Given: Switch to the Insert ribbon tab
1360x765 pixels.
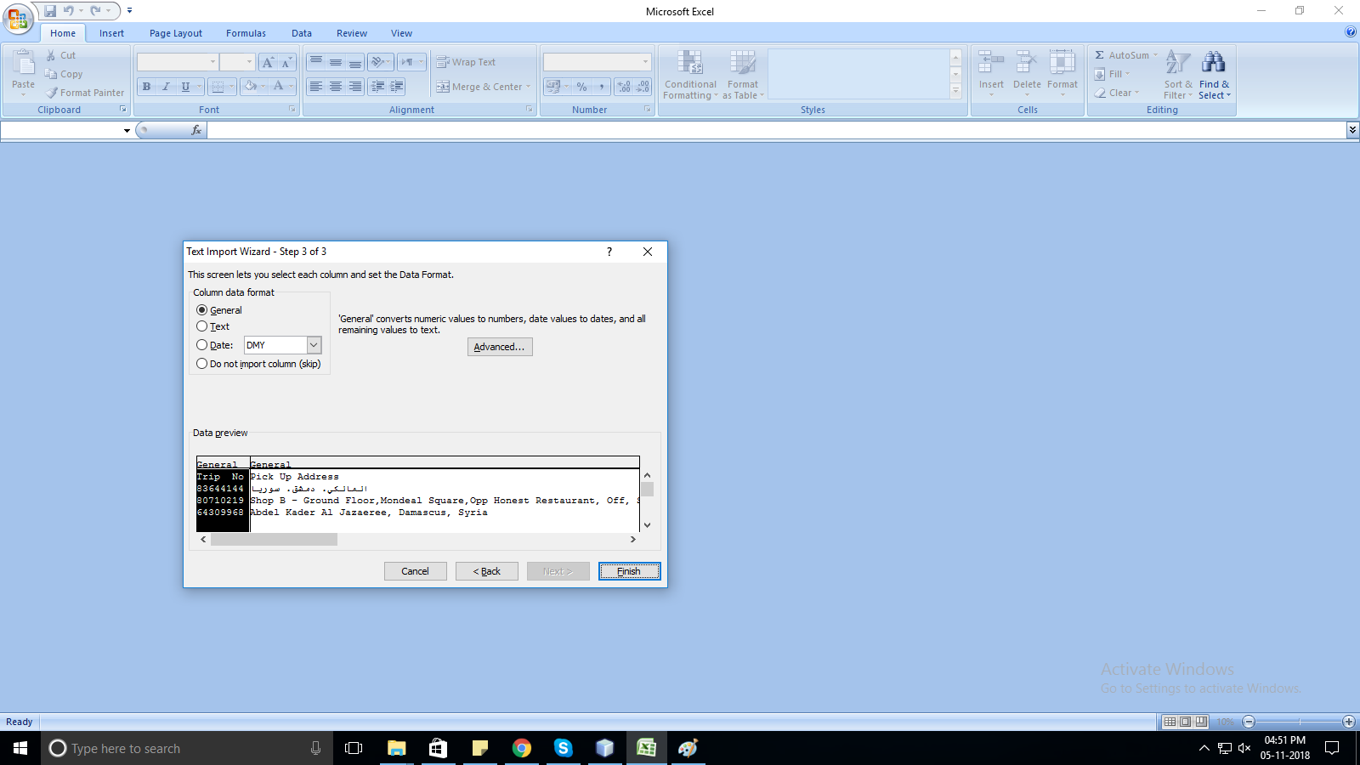Looking at the screenshot, I should pyautogui.click(x=111, y=33).
